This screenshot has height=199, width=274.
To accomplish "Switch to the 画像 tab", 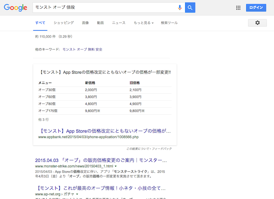I will [85, 23].
